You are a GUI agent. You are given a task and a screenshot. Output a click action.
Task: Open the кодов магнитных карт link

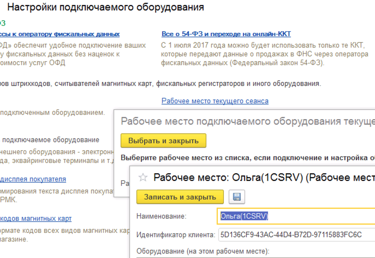click(x=35, y=219)
